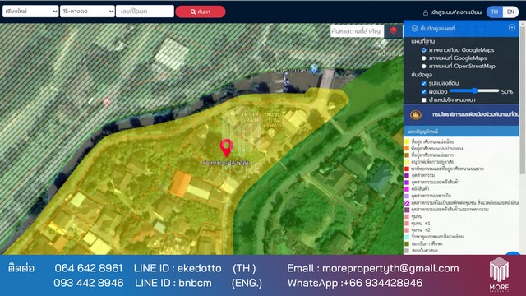The image size is (526, 296).
Task: Switch language to TH
Action: 495,12
